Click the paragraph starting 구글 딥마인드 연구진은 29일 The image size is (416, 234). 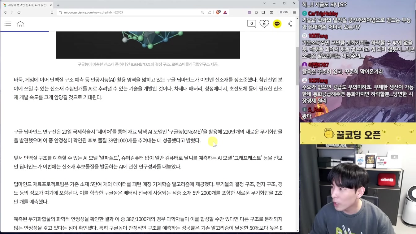(148, 136)
